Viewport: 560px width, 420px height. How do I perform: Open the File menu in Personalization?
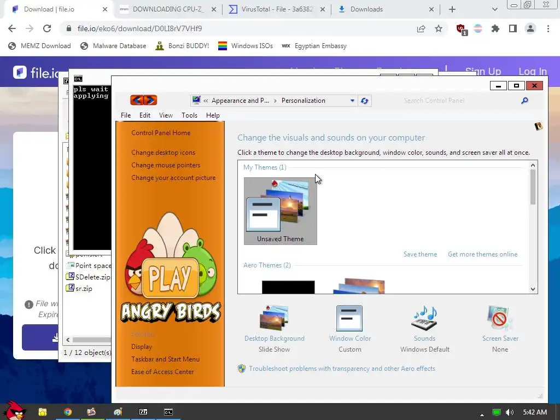pos(126,115)
